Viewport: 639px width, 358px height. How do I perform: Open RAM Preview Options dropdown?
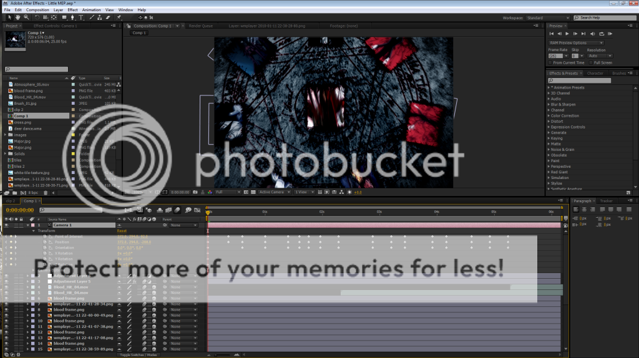point(575,43)
